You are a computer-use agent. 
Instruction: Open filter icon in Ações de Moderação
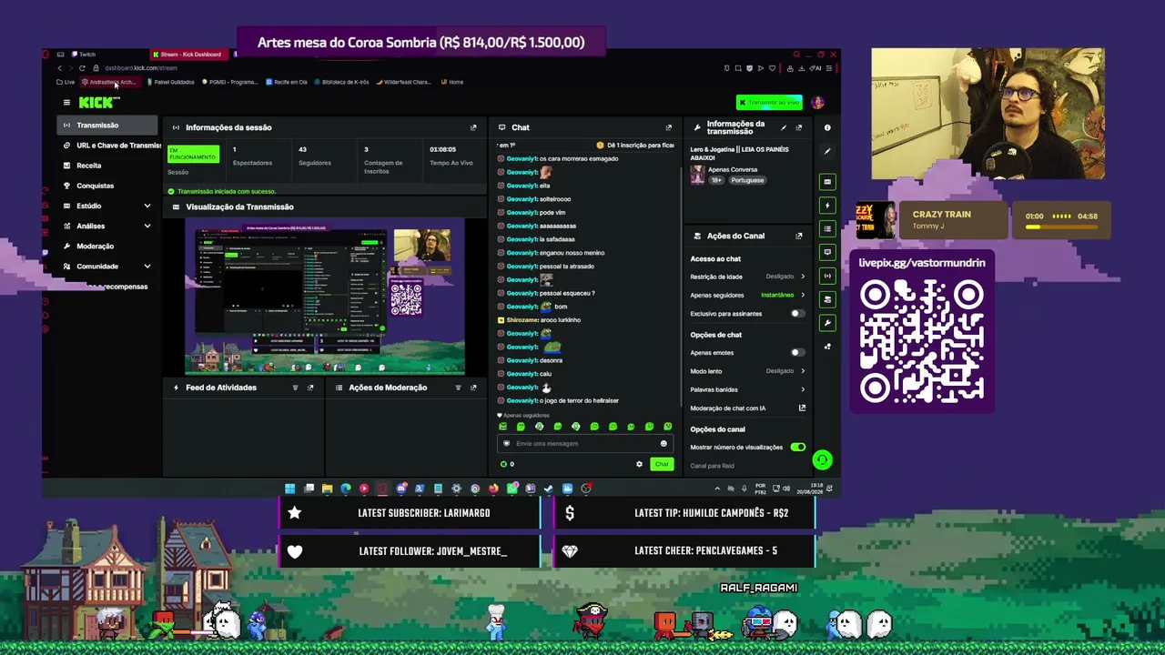coord(458,388)
